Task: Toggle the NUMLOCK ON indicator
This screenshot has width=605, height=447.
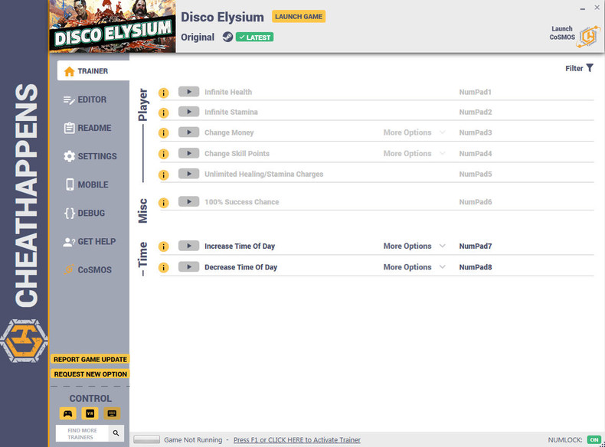Action: (x=594, y=439)
